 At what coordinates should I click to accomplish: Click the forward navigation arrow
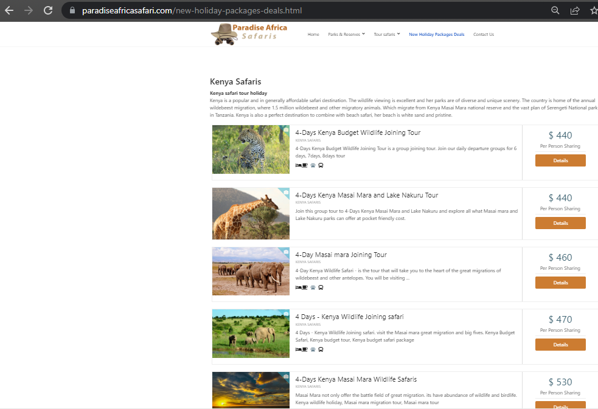click(29, 10)
